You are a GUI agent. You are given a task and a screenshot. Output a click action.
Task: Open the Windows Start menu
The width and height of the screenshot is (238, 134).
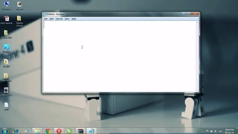[4, 131]
